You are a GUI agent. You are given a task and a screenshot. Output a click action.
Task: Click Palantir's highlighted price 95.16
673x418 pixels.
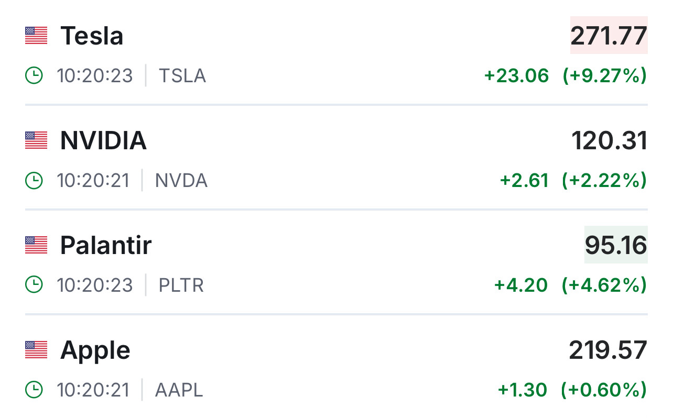(x=616, y=245)
